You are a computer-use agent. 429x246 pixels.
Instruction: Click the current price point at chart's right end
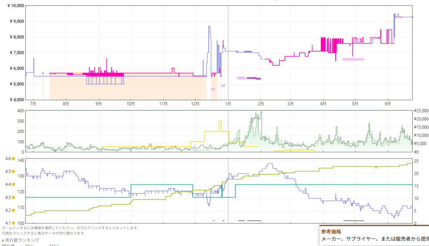pyautogui.click(x=412, y=17)
